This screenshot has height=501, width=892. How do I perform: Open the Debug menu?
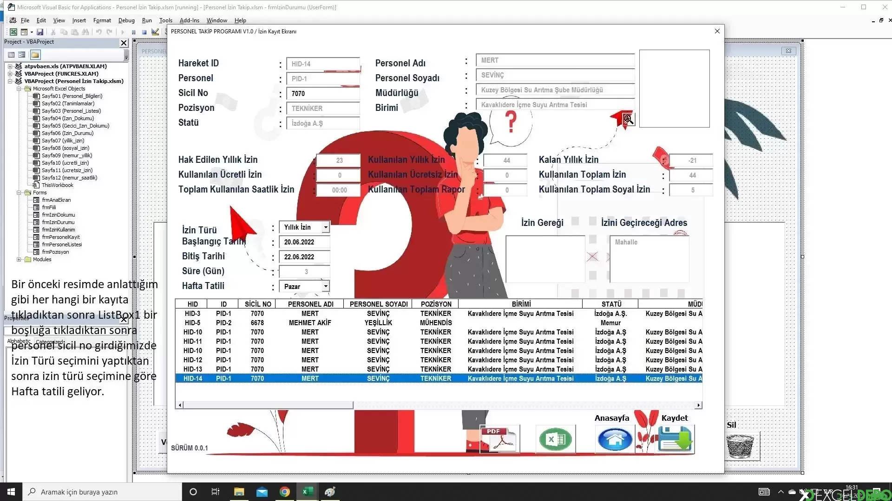[126, 20]
